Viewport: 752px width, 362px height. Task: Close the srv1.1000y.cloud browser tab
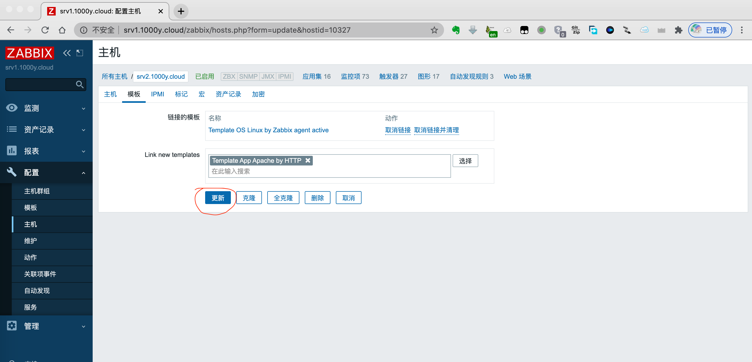[161, 12]
